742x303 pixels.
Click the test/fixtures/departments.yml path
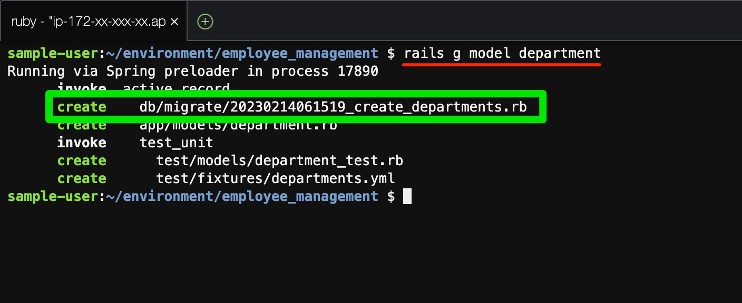(x=275, y=179)
